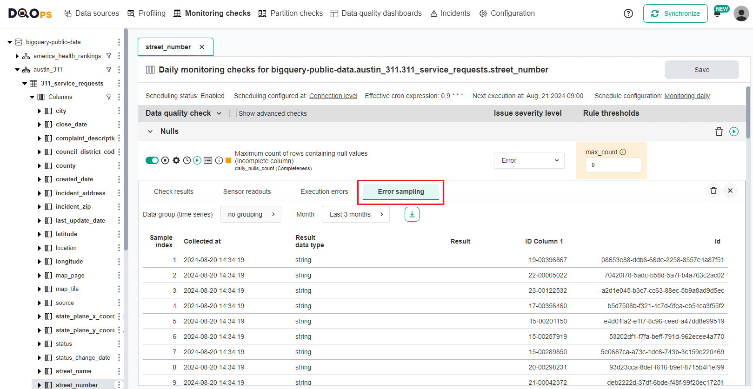Open context menu for status column
The image size is (753, 389).
[x=119, y=343]
